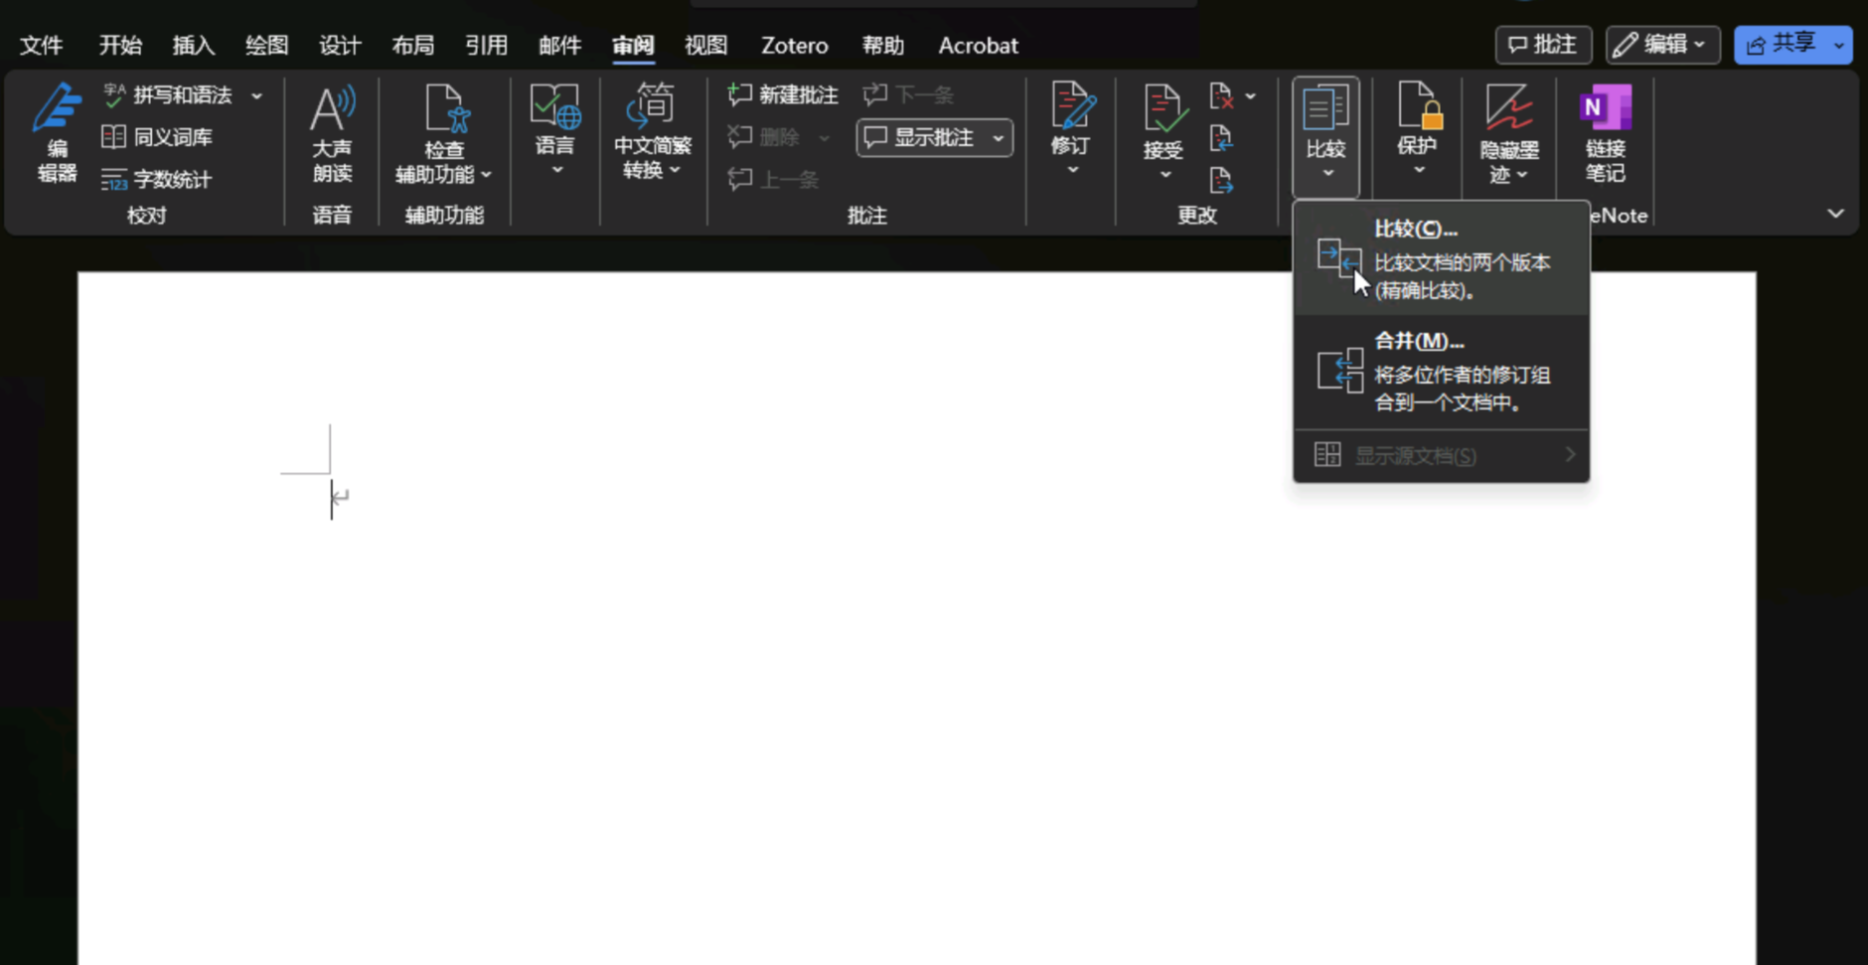This screenshot has width=1868, height=965.
Task: Click the 共享 share button
Action: [x=1782, y=45]
